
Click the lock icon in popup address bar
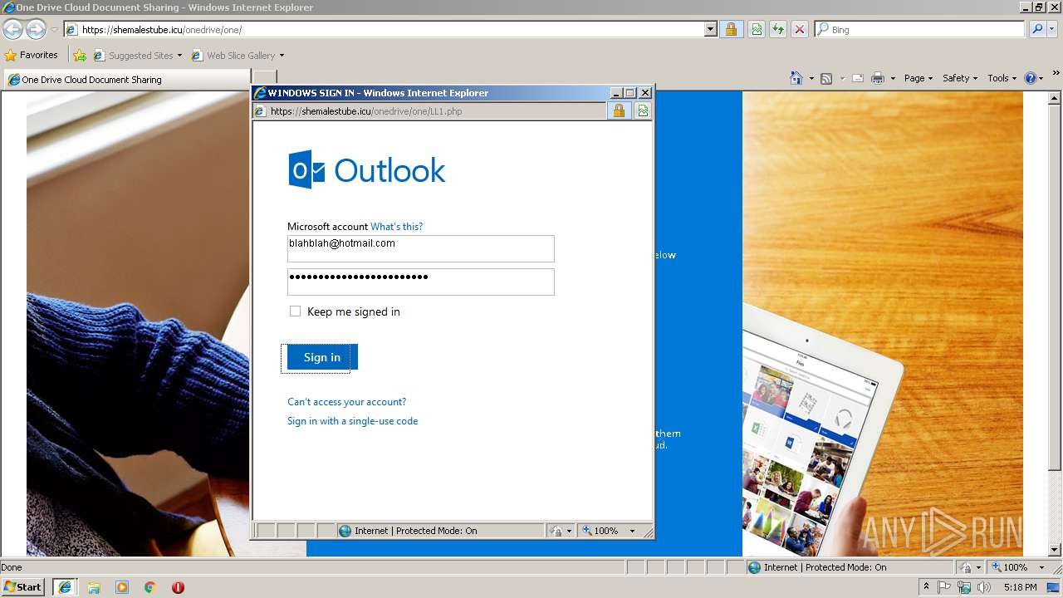(x=619, y=110)
